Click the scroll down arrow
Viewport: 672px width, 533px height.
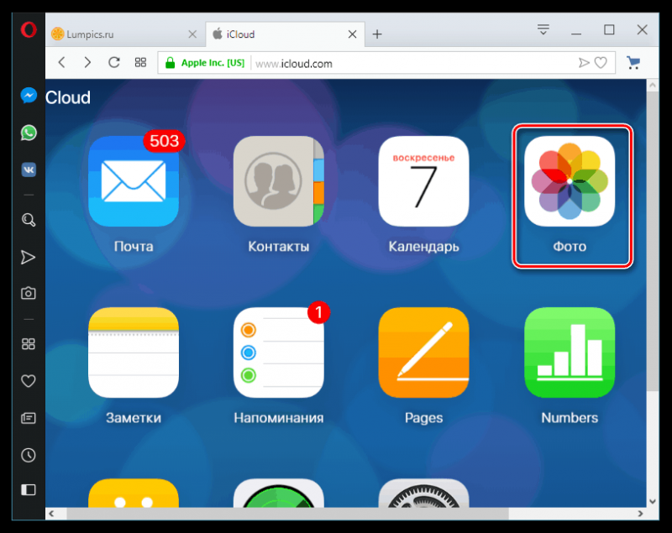click(653, 501)
